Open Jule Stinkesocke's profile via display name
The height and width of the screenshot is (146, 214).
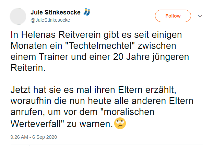[x=56, y=12]
